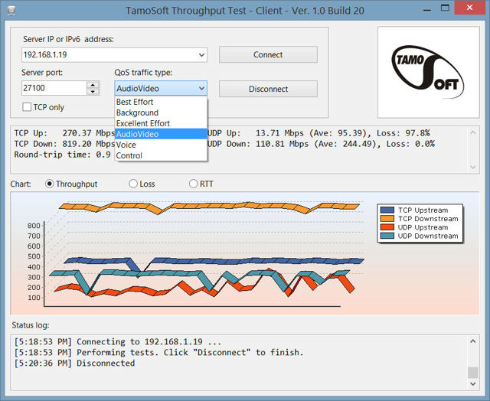Screen dimensions: 490x401
Task: Click the TamoSoft logo image
Action: tap(428, 72)
